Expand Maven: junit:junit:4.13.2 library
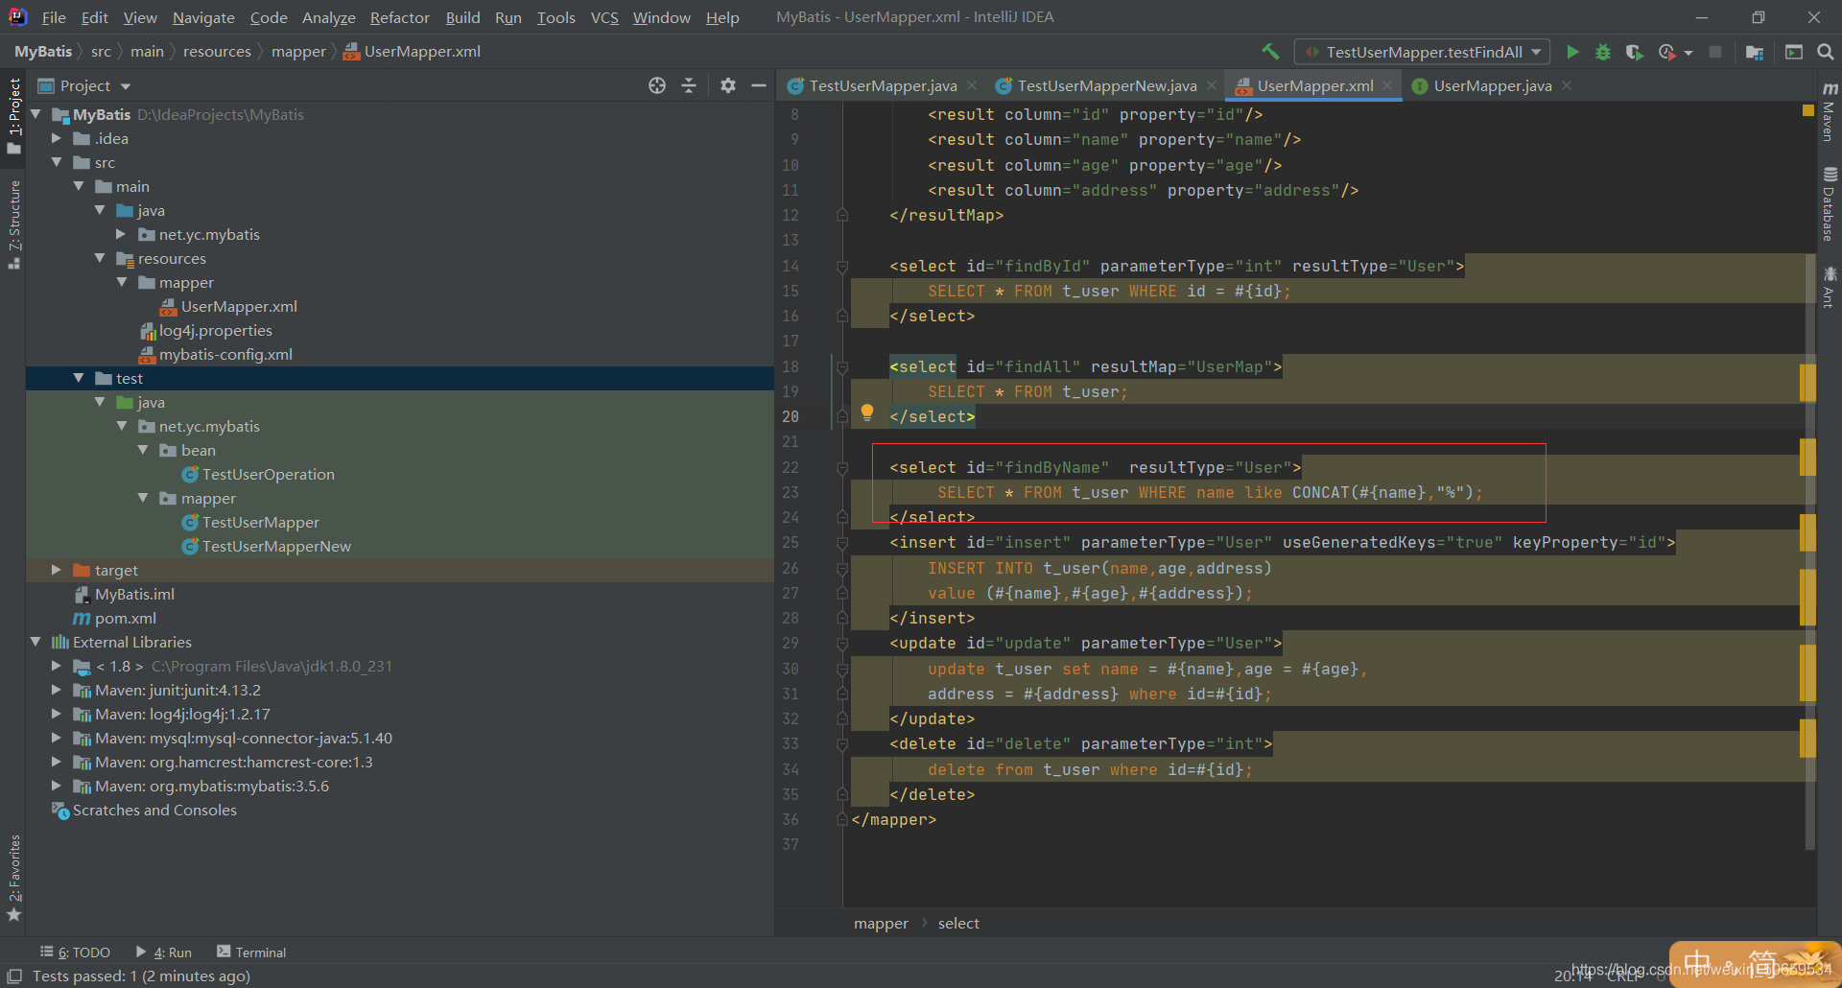This screenshot has height=988, width=1842. coord(57,690)
